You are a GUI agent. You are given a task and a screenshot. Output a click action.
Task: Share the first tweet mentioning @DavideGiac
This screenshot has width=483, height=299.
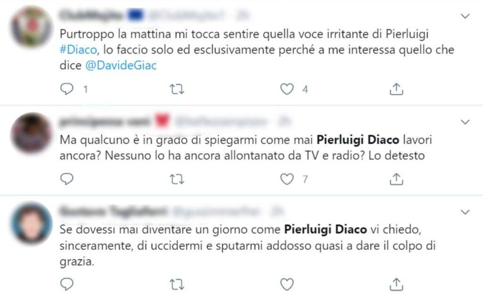tap(396, 89)
